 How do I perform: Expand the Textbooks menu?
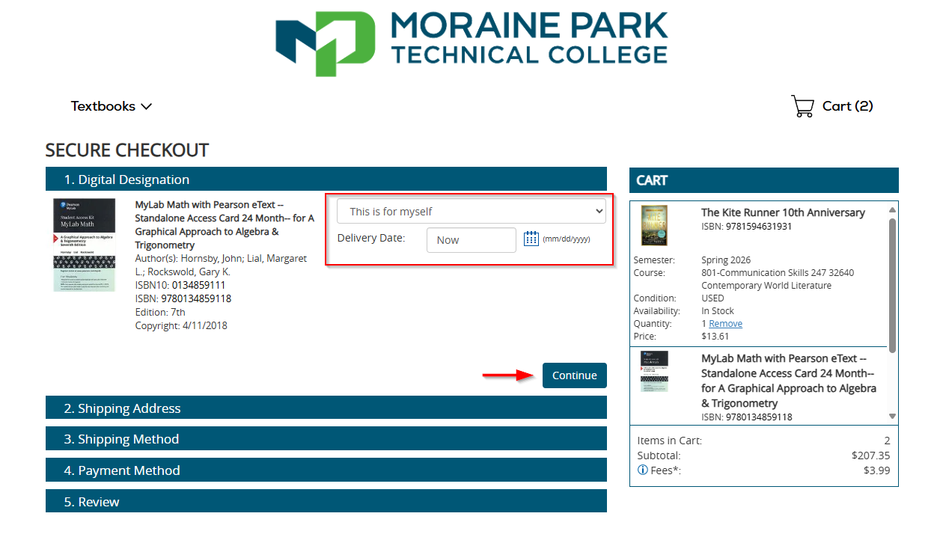(112, 106)
